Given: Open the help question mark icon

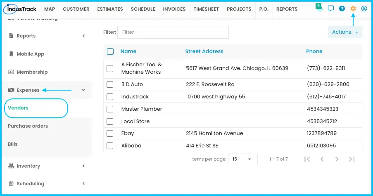Looking at the screenshot, I should (342, 9).
